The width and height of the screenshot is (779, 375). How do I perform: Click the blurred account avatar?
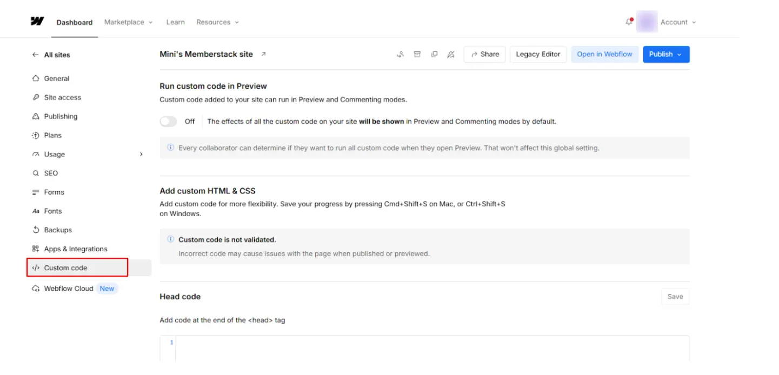click(x=647, y=22)
